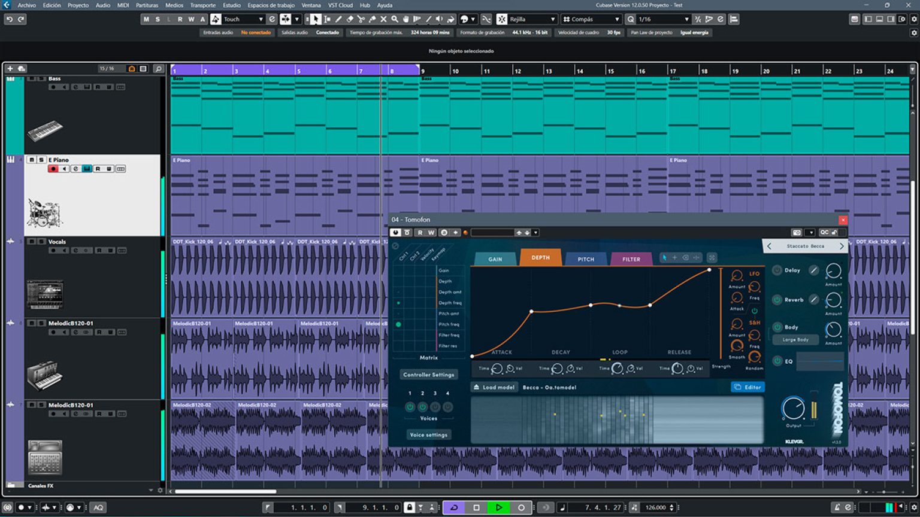Enable record on E Piano track

tap(53, 169)
